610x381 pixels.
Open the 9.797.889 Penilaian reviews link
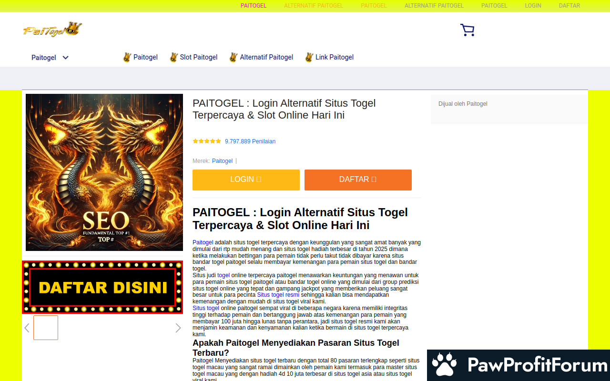pyautogui.click(x=250, y=141)
